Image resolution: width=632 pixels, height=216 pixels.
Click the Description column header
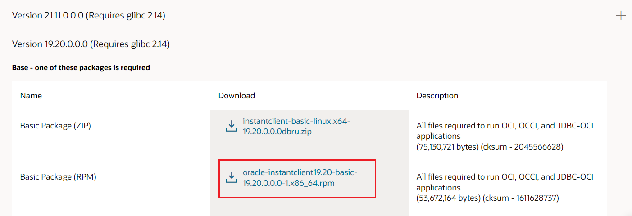coord(437,96)
